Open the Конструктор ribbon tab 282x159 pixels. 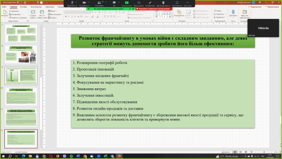coord(36,7)
